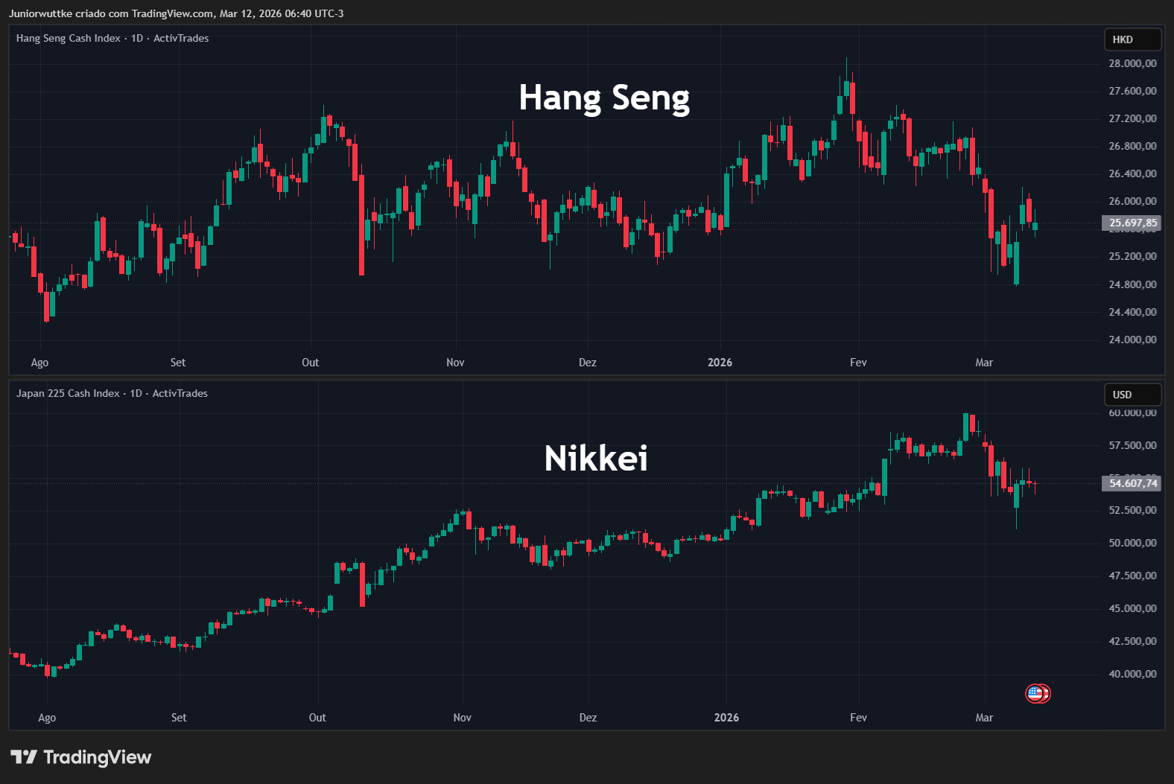Click 'Nov' on the Hang Seng time axis
Viewport: 1174px width, 784px height.
point(455,363)
